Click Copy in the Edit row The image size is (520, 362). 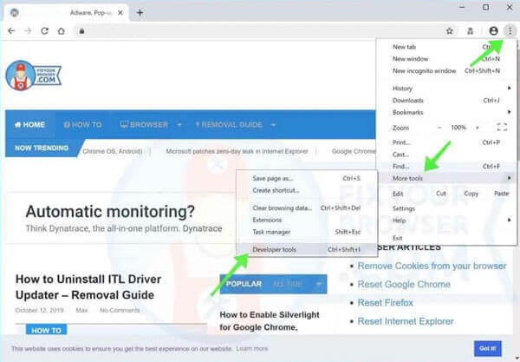pos(471,194)
